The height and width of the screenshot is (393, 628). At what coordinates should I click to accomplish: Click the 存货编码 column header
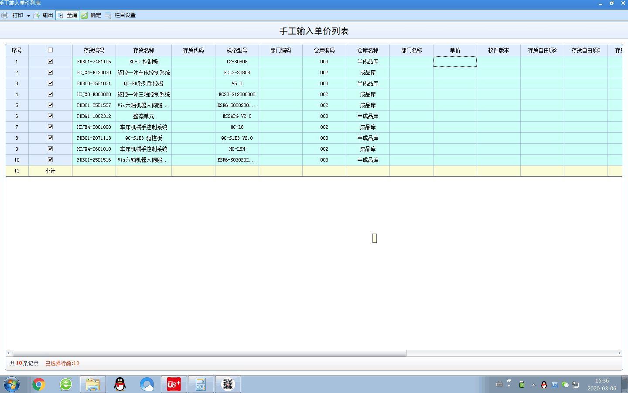pos(94,50)
